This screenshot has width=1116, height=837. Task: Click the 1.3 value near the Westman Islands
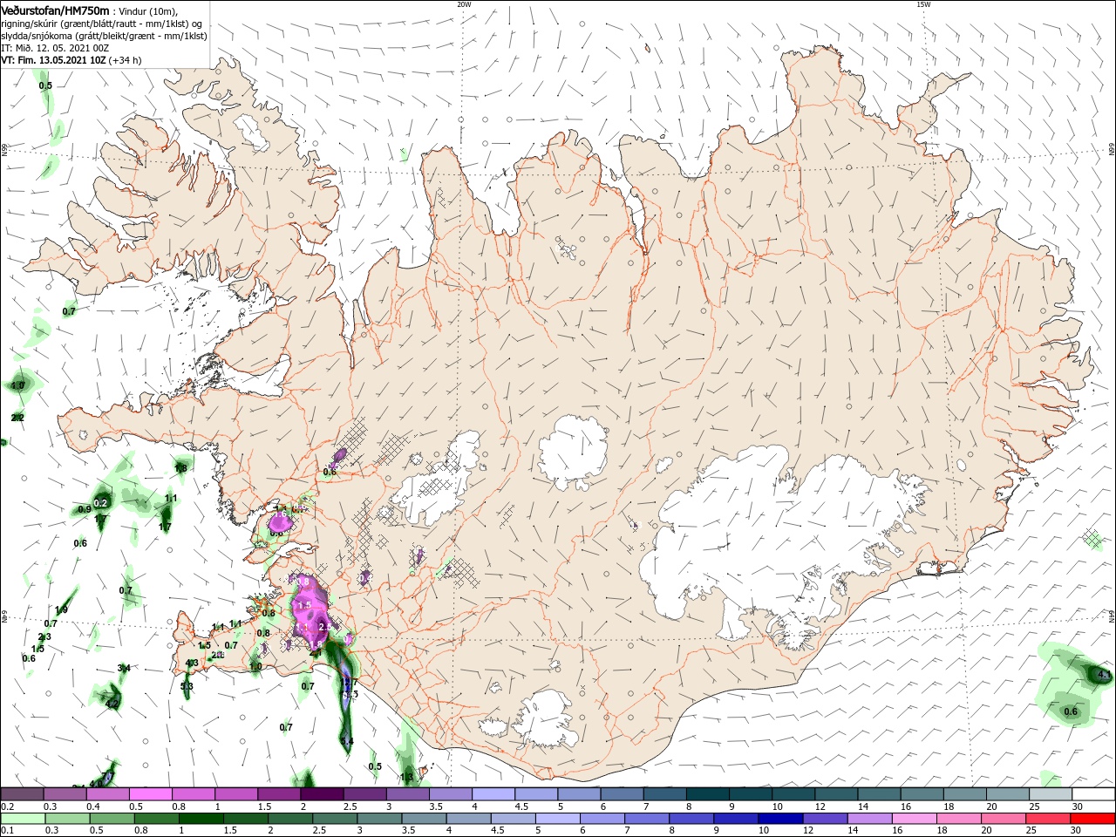click(406, 778)
